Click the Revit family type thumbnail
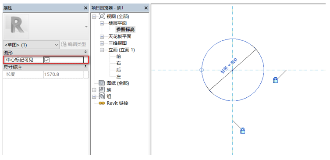The image size is (330, 160). click(16, 27)
